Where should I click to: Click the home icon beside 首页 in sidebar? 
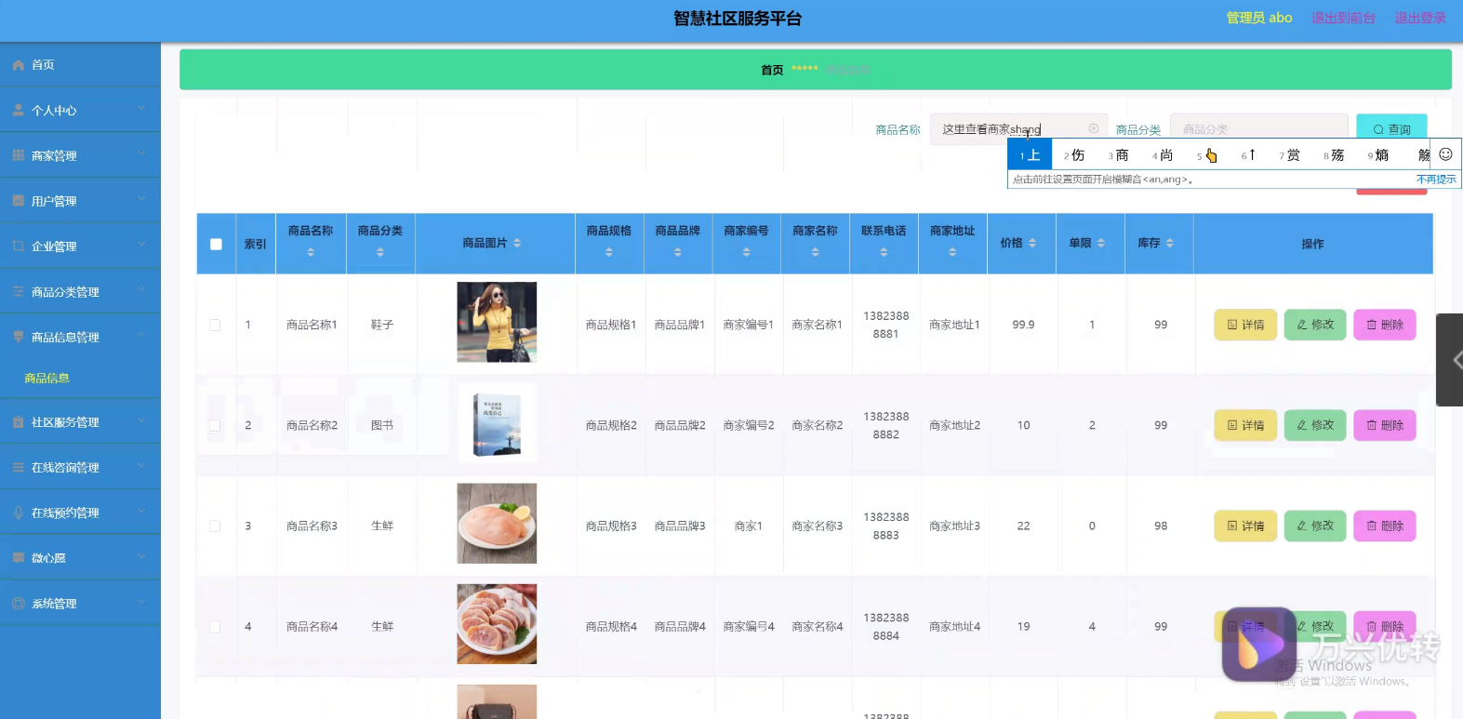19,65
